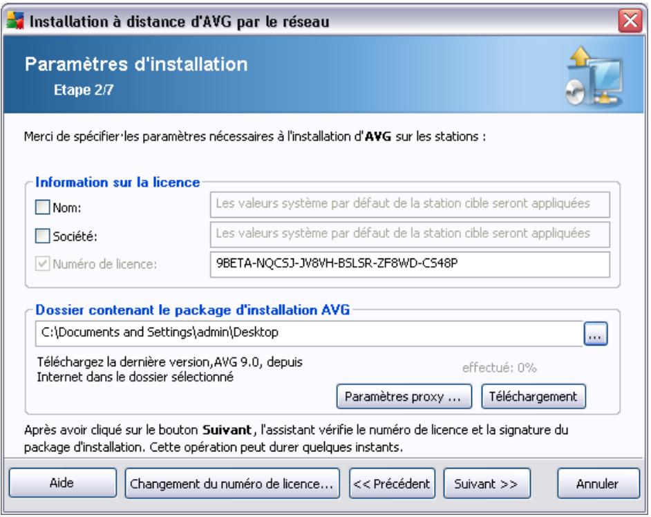This screenshot has width=651, height=517.
Task: Click the AVG logo icon in title bar
Action: coord(16,20)
